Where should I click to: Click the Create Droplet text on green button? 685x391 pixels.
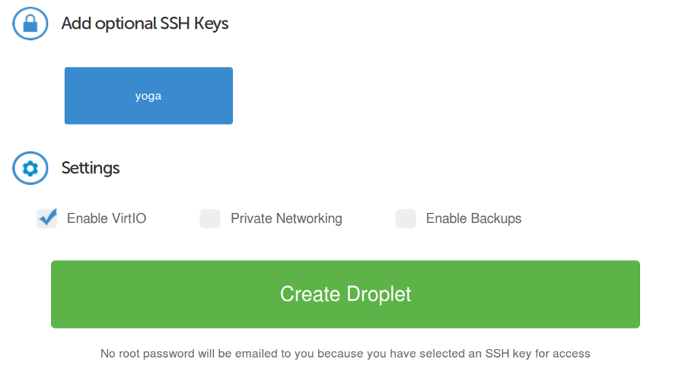(x=346, y=294)
